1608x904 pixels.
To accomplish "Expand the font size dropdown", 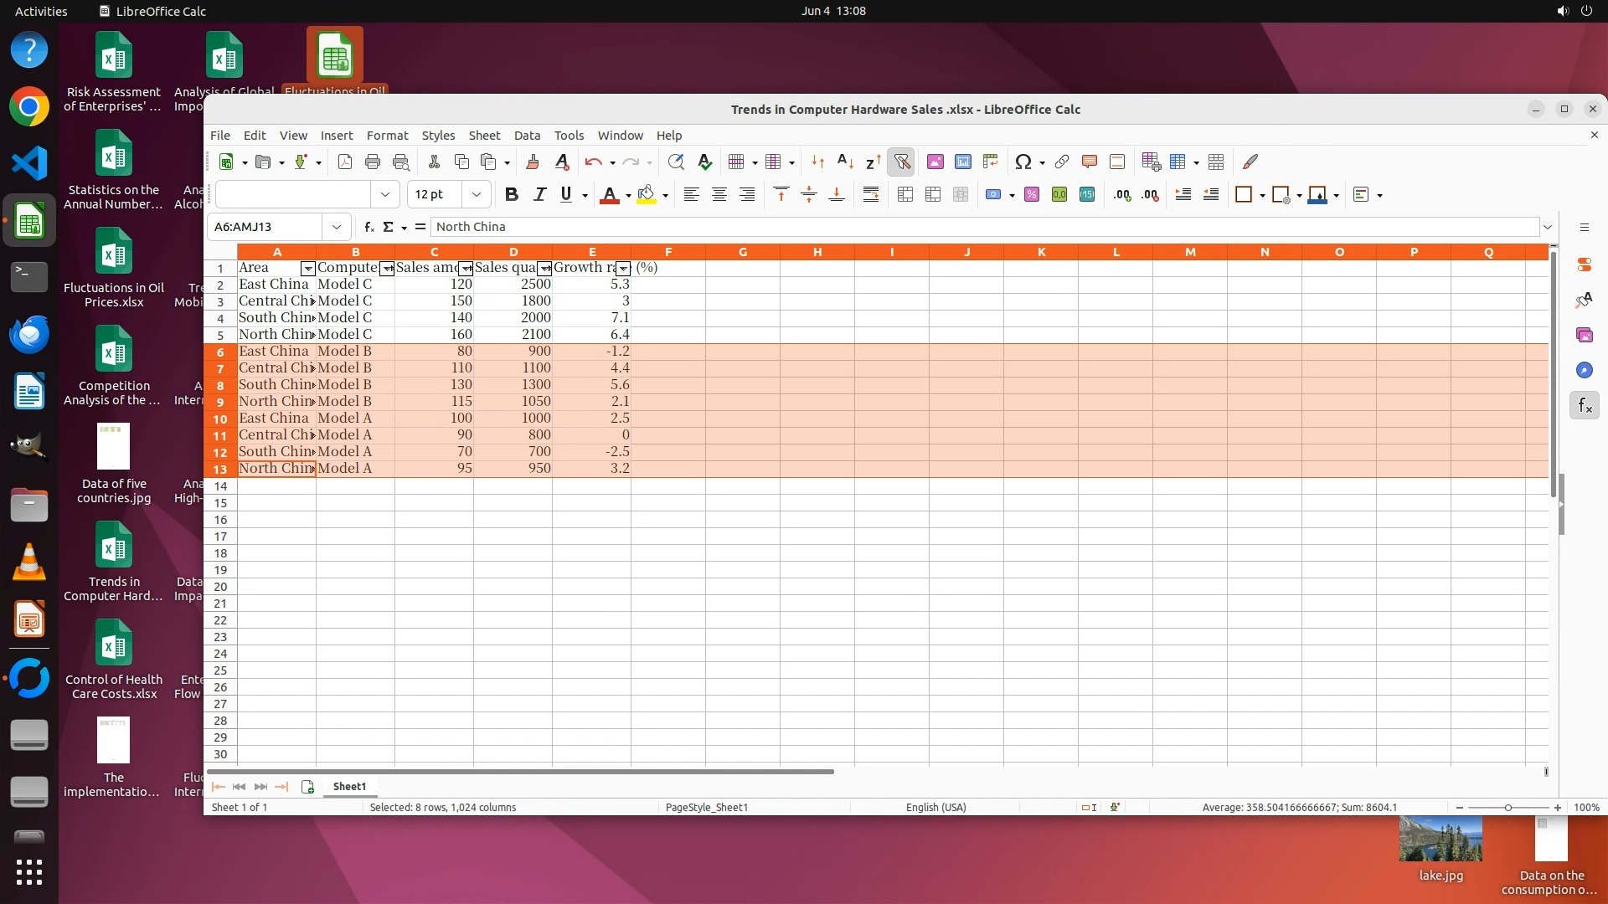I will pos(476,194).
